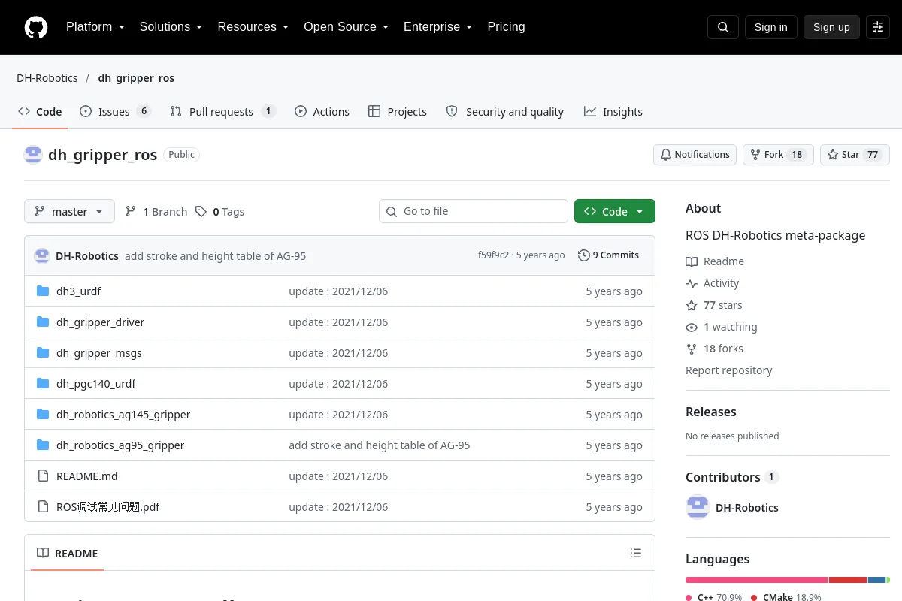Open the dh_gripper_driver folder icon

[43, 322]
